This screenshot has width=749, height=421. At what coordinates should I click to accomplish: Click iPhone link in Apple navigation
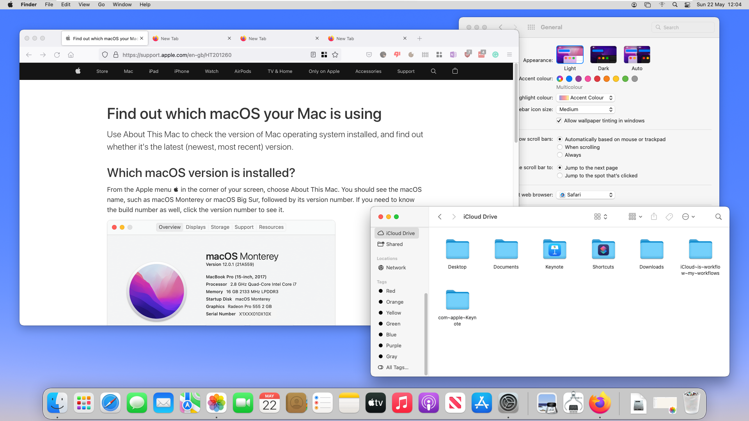[x=181, y=71]
